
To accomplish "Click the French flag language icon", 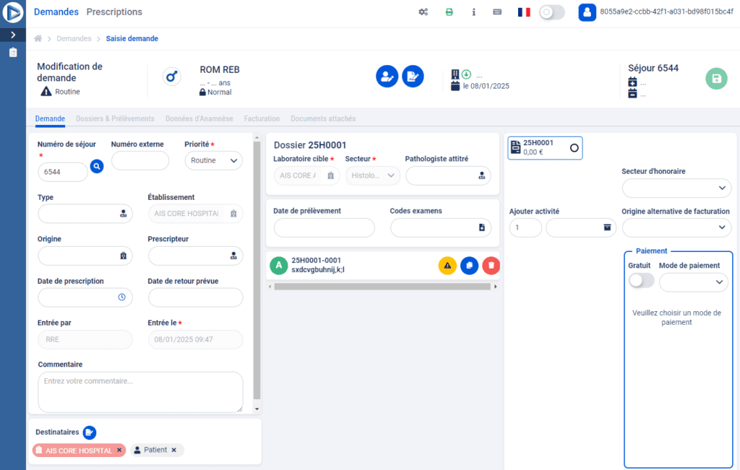I will (524, 12).
